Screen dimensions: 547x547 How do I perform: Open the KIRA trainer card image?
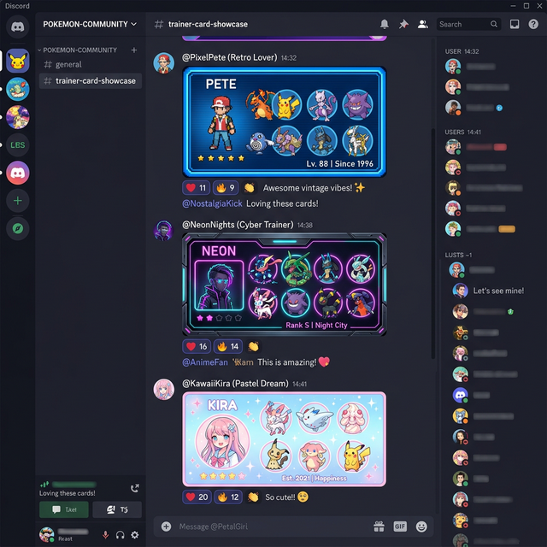(x=285, y=438)
